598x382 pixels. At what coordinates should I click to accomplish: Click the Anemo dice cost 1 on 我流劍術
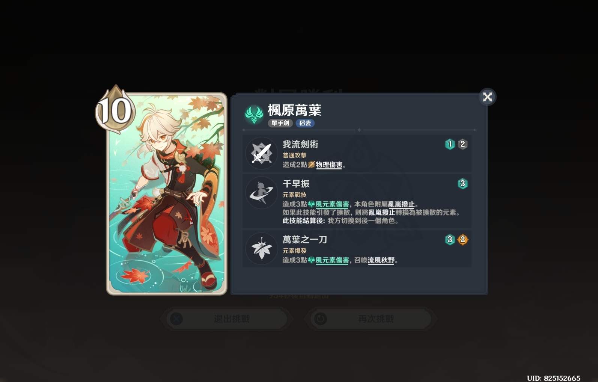click(x=450, y=144)
